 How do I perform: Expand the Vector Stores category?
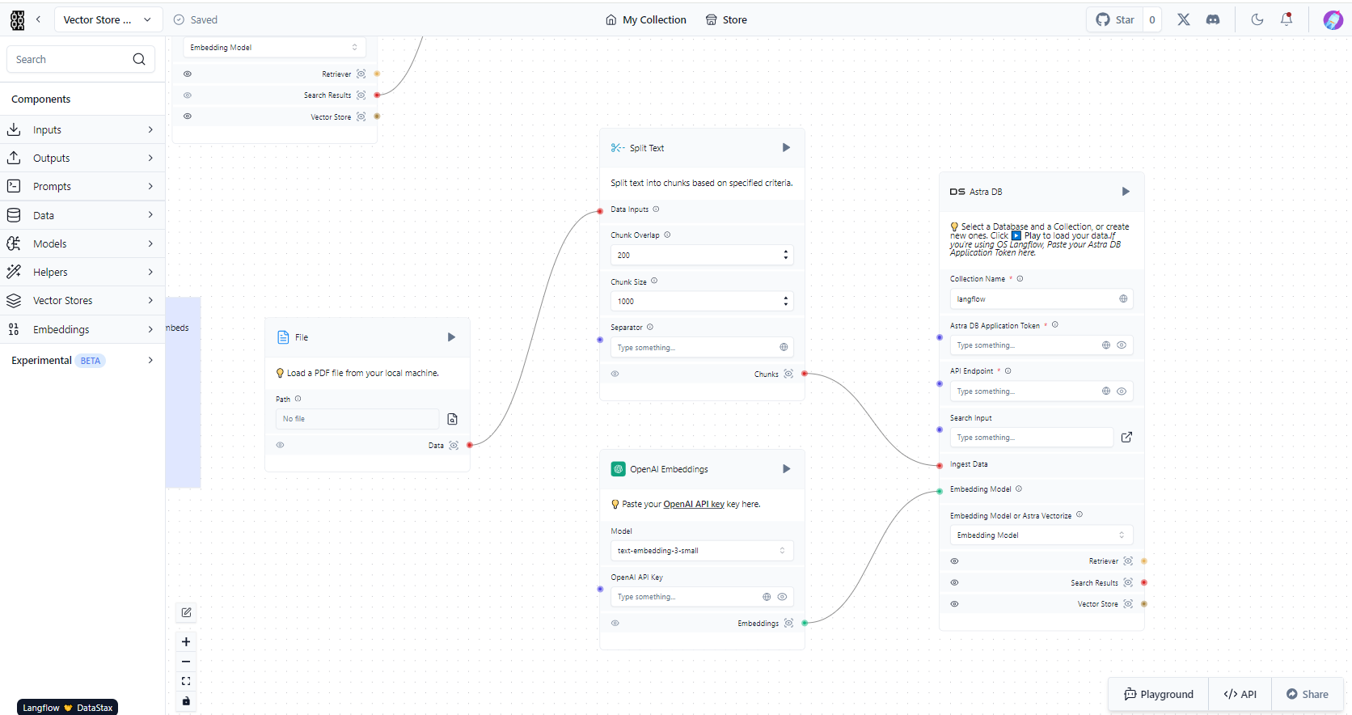82,300
